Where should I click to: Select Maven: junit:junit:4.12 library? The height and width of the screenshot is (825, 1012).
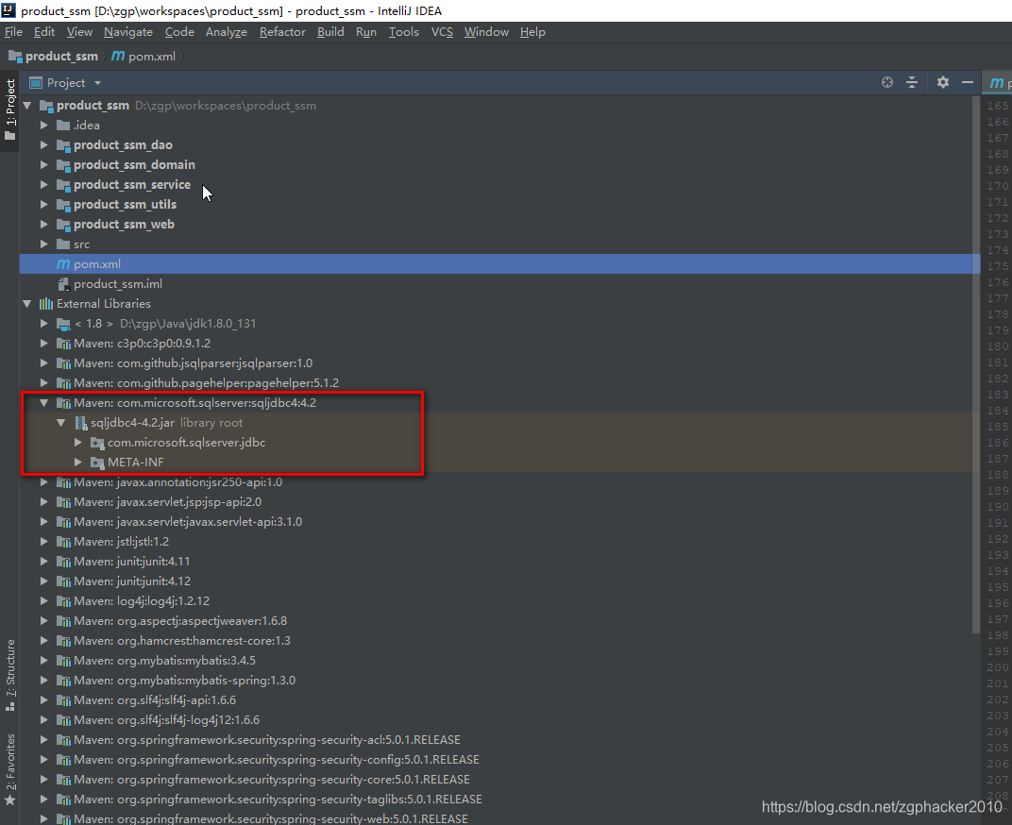[132, 581]
